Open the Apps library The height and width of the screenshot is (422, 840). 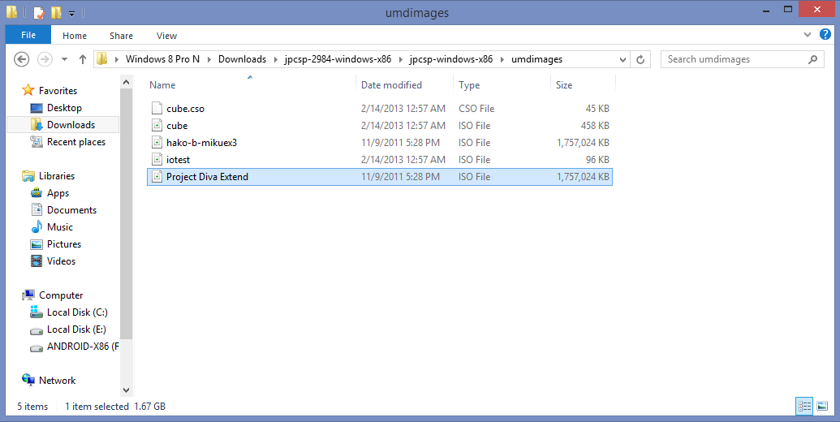click(58, 193)
